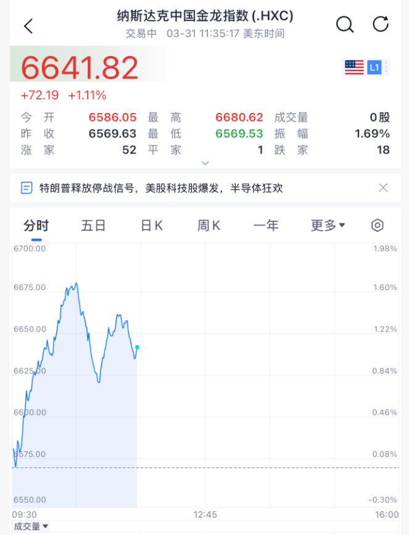The image size is (409, 535).
Task: Expand more quote details chevron
Action: [x=205, y=163]
